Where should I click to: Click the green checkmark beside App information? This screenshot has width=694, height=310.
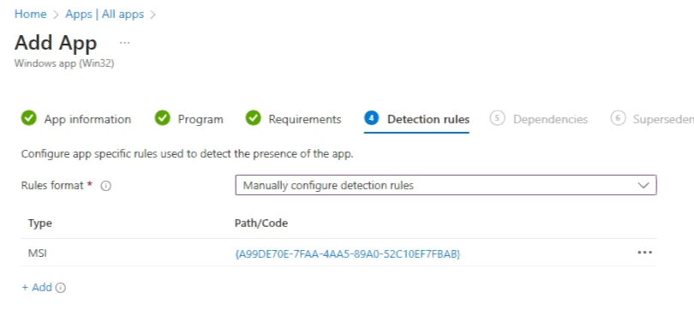(29, 118)
